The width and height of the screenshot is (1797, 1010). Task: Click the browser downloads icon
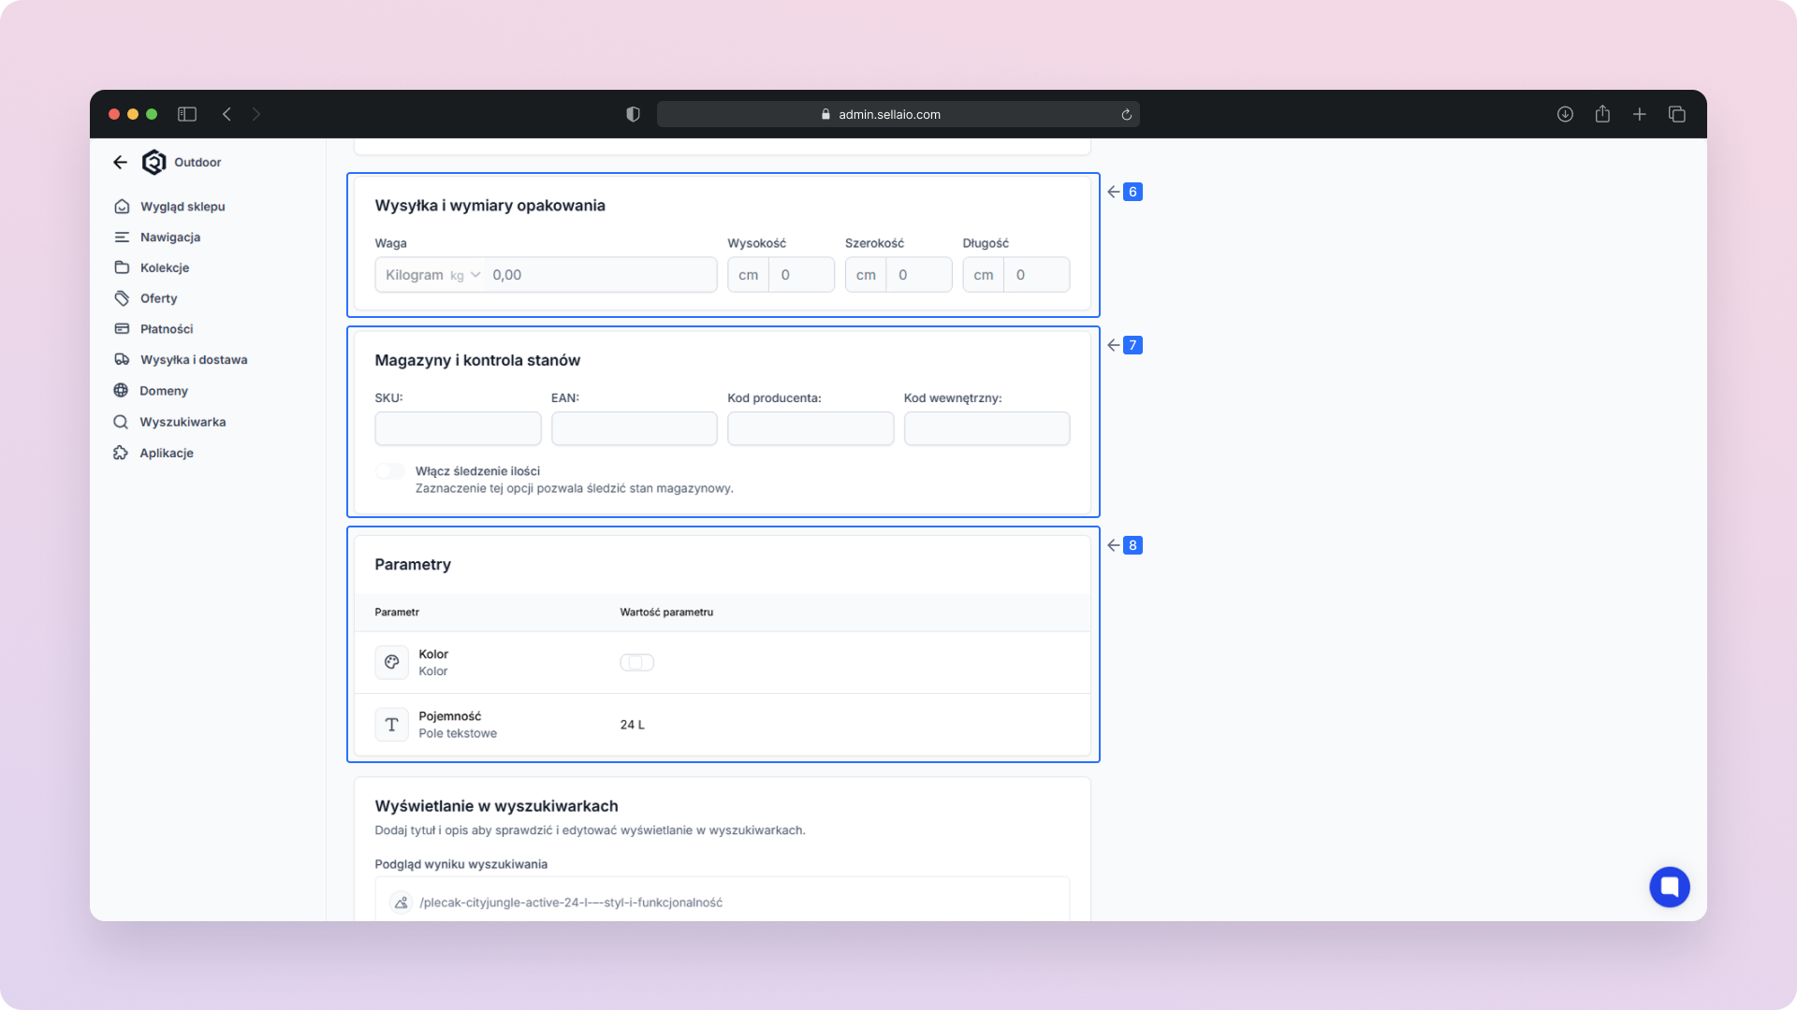pyautogui.click(x=1565, y=114)
